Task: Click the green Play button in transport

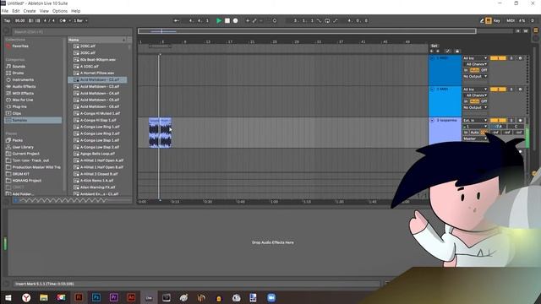Action: tap(219, 20)
